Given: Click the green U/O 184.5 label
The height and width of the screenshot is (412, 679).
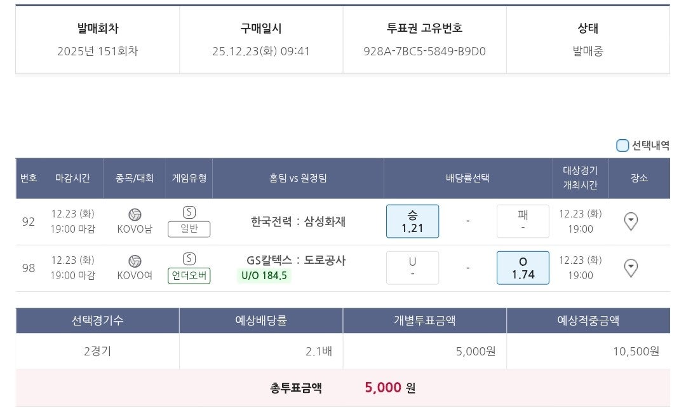Looking at the screenshot, I should point(264,275).
